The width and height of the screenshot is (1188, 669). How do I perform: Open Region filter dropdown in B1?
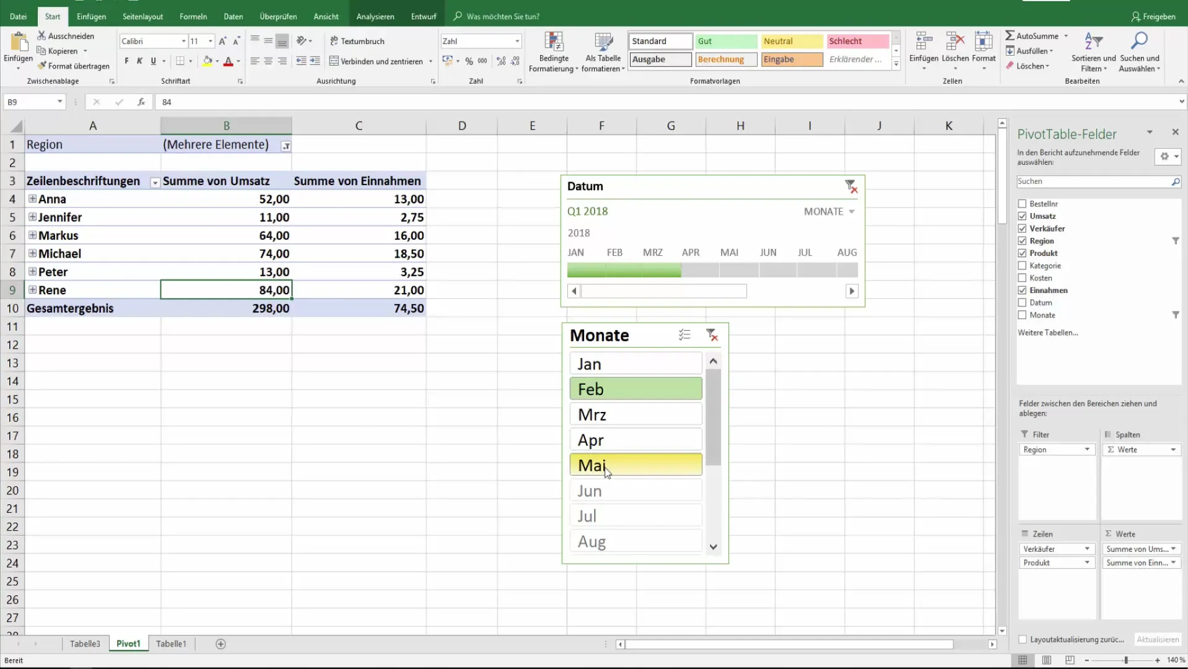tap(286, 146)
